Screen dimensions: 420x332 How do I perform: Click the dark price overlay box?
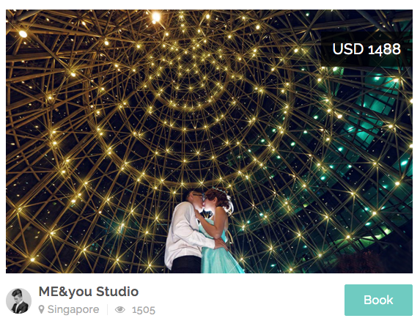[x=366, y=49]
